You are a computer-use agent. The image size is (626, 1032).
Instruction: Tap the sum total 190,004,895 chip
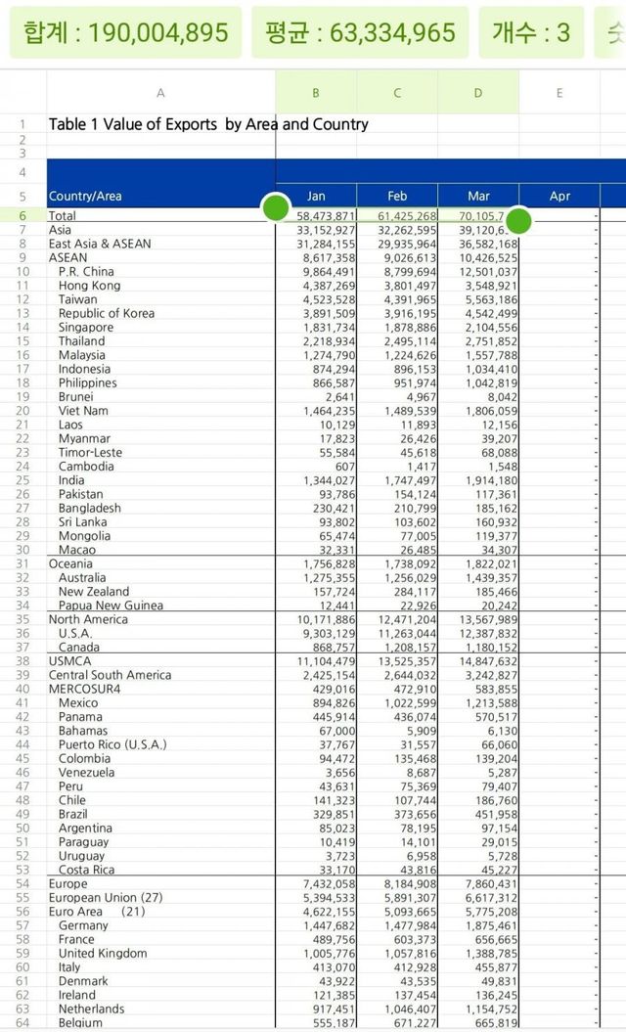pos(125,32)
